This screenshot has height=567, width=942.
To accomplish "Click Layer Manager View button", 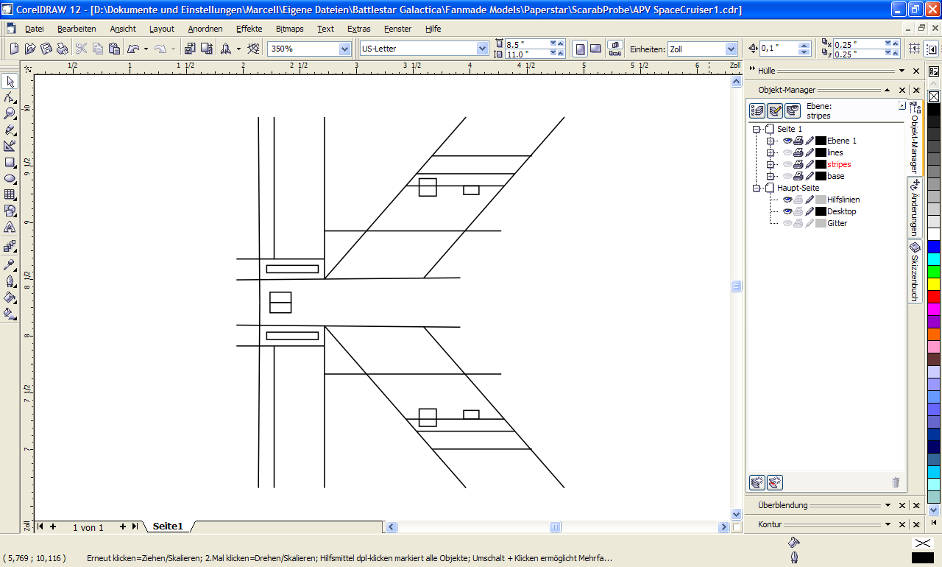I will click(x=793, y=110).
